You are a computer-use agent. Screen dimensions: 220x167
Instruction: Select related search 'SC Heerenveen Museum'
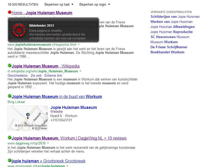[x=170, y=37]
